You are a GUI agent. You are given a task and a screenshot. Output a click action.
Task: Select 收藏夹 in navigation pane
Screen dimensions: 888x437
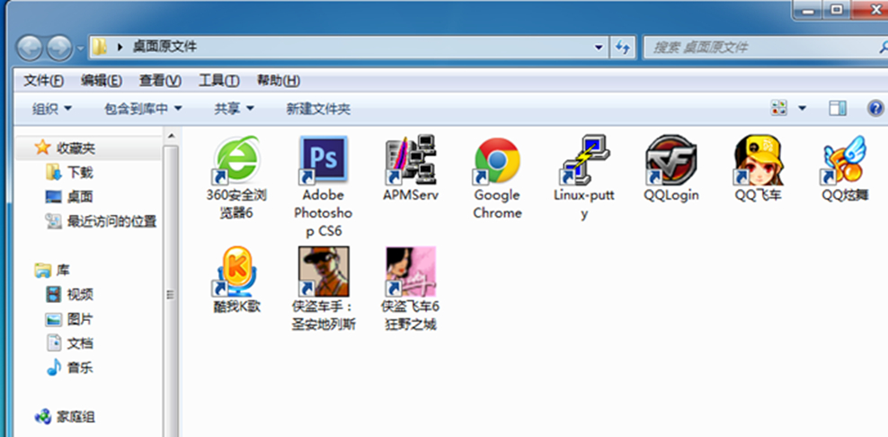(75, 148)
